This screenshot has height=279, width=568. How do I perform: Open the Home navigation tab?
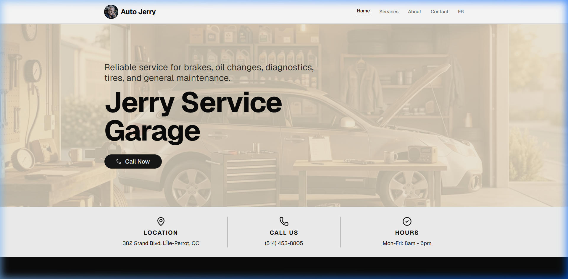click(x=363, y=11)
